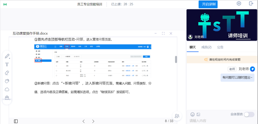Toggle Teacher Liu's microphone icon

click(x=191, y=37)
